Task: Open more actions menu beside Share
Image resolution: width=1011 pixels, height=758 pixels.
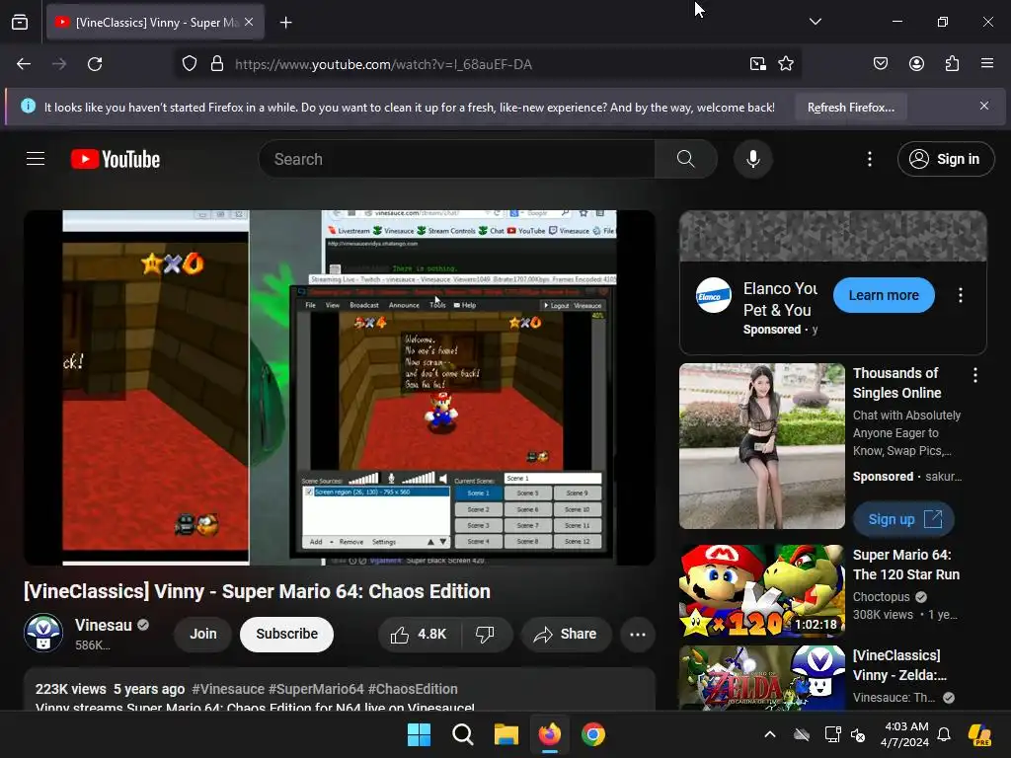Action: point(638,635)
